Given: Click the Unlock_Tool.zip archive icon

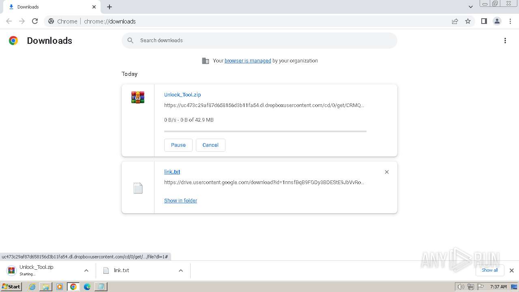Looking at the screenshot, I should (138, 97).
